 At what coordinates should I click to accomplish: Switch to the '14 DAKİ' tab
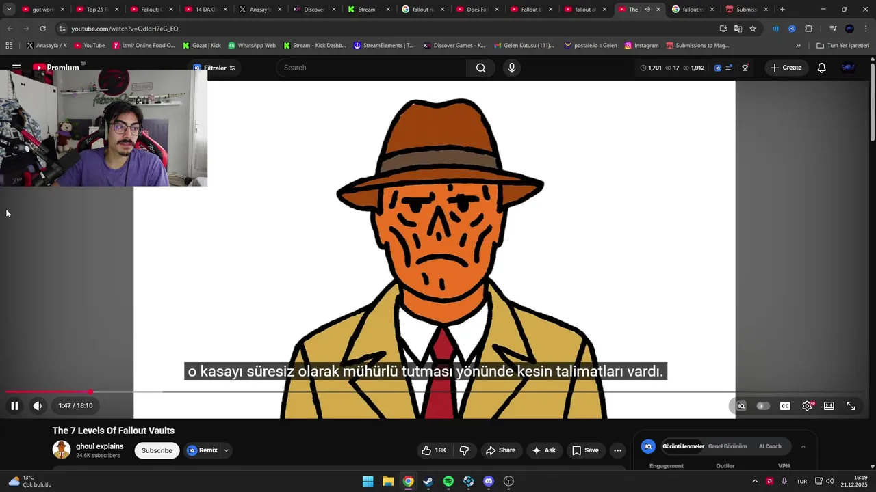coord(206,10)
